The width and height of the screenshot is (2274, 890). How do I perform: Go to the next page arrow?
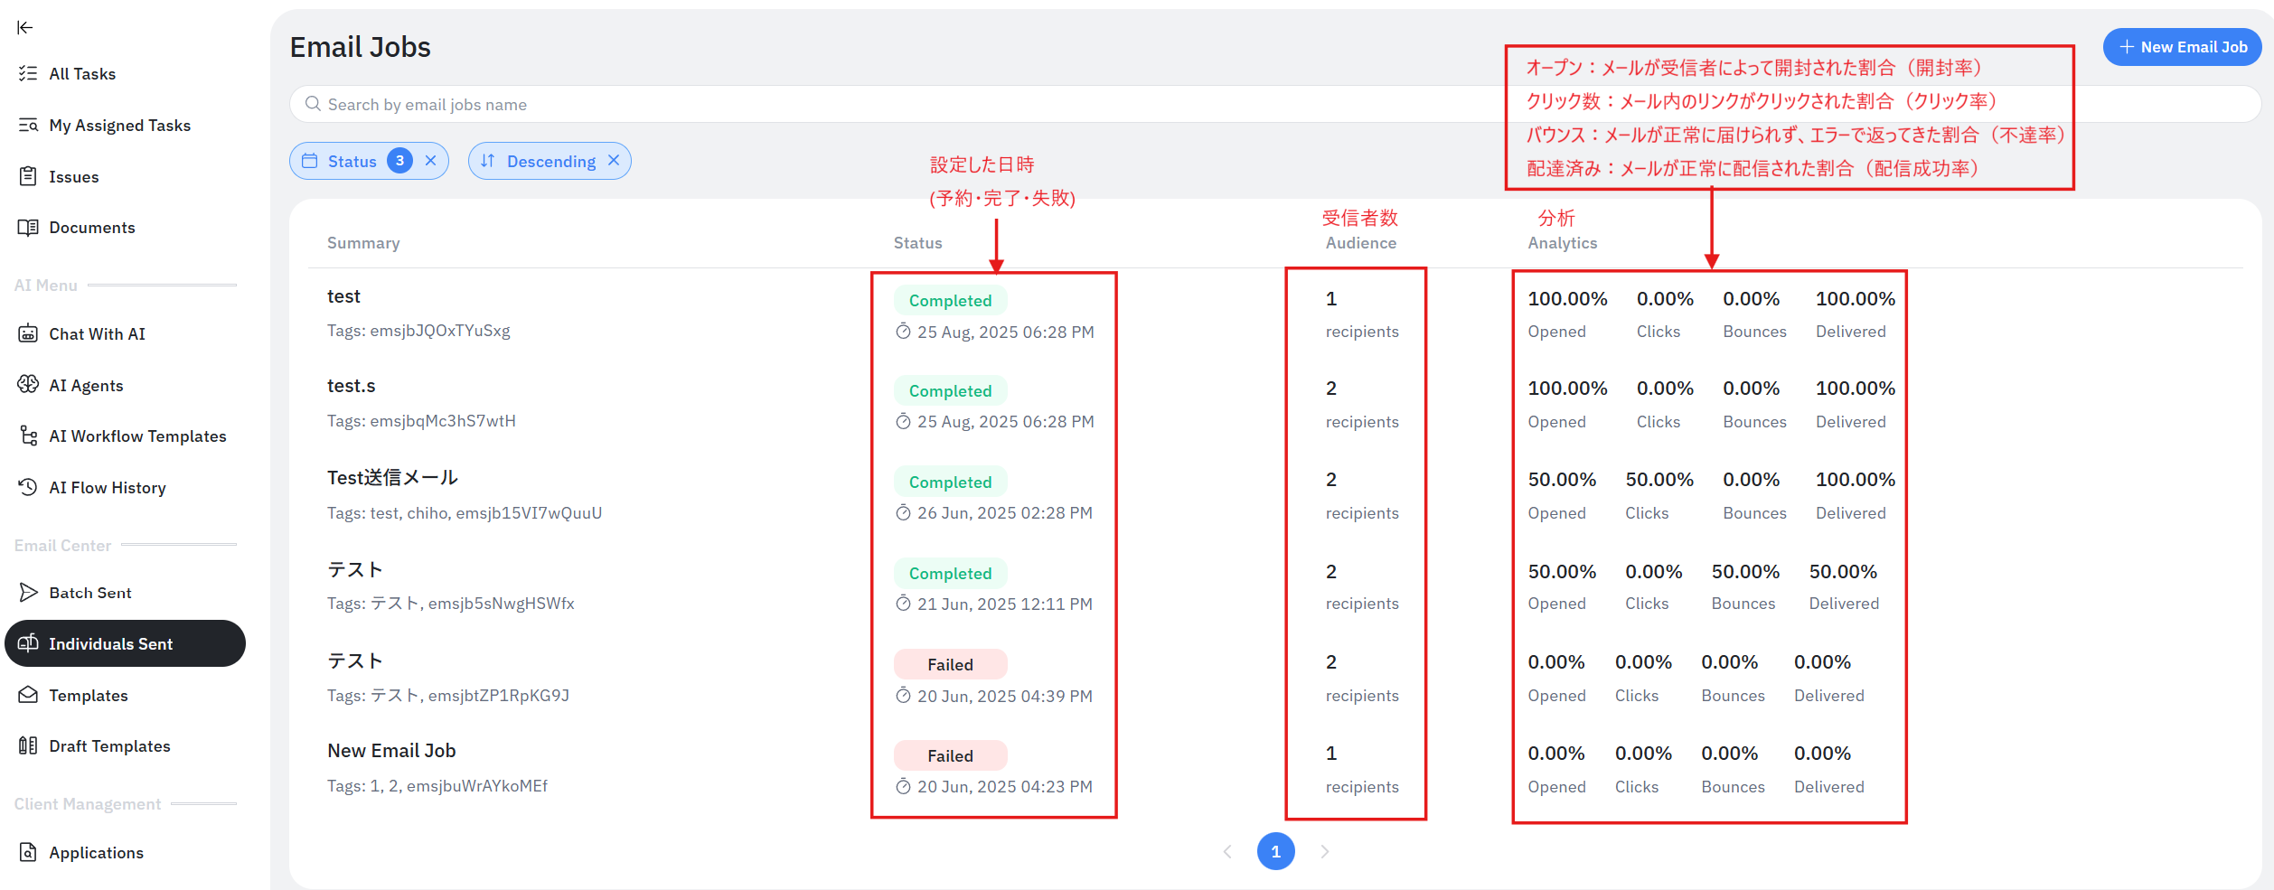pos(1324,851)
